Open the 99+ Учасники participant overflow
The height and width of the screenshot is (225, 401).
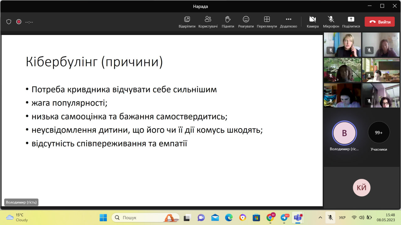(x=379, y=132)
